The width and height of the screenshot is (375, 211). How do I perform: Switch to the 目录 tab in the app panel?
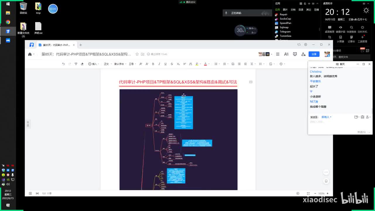301,10
